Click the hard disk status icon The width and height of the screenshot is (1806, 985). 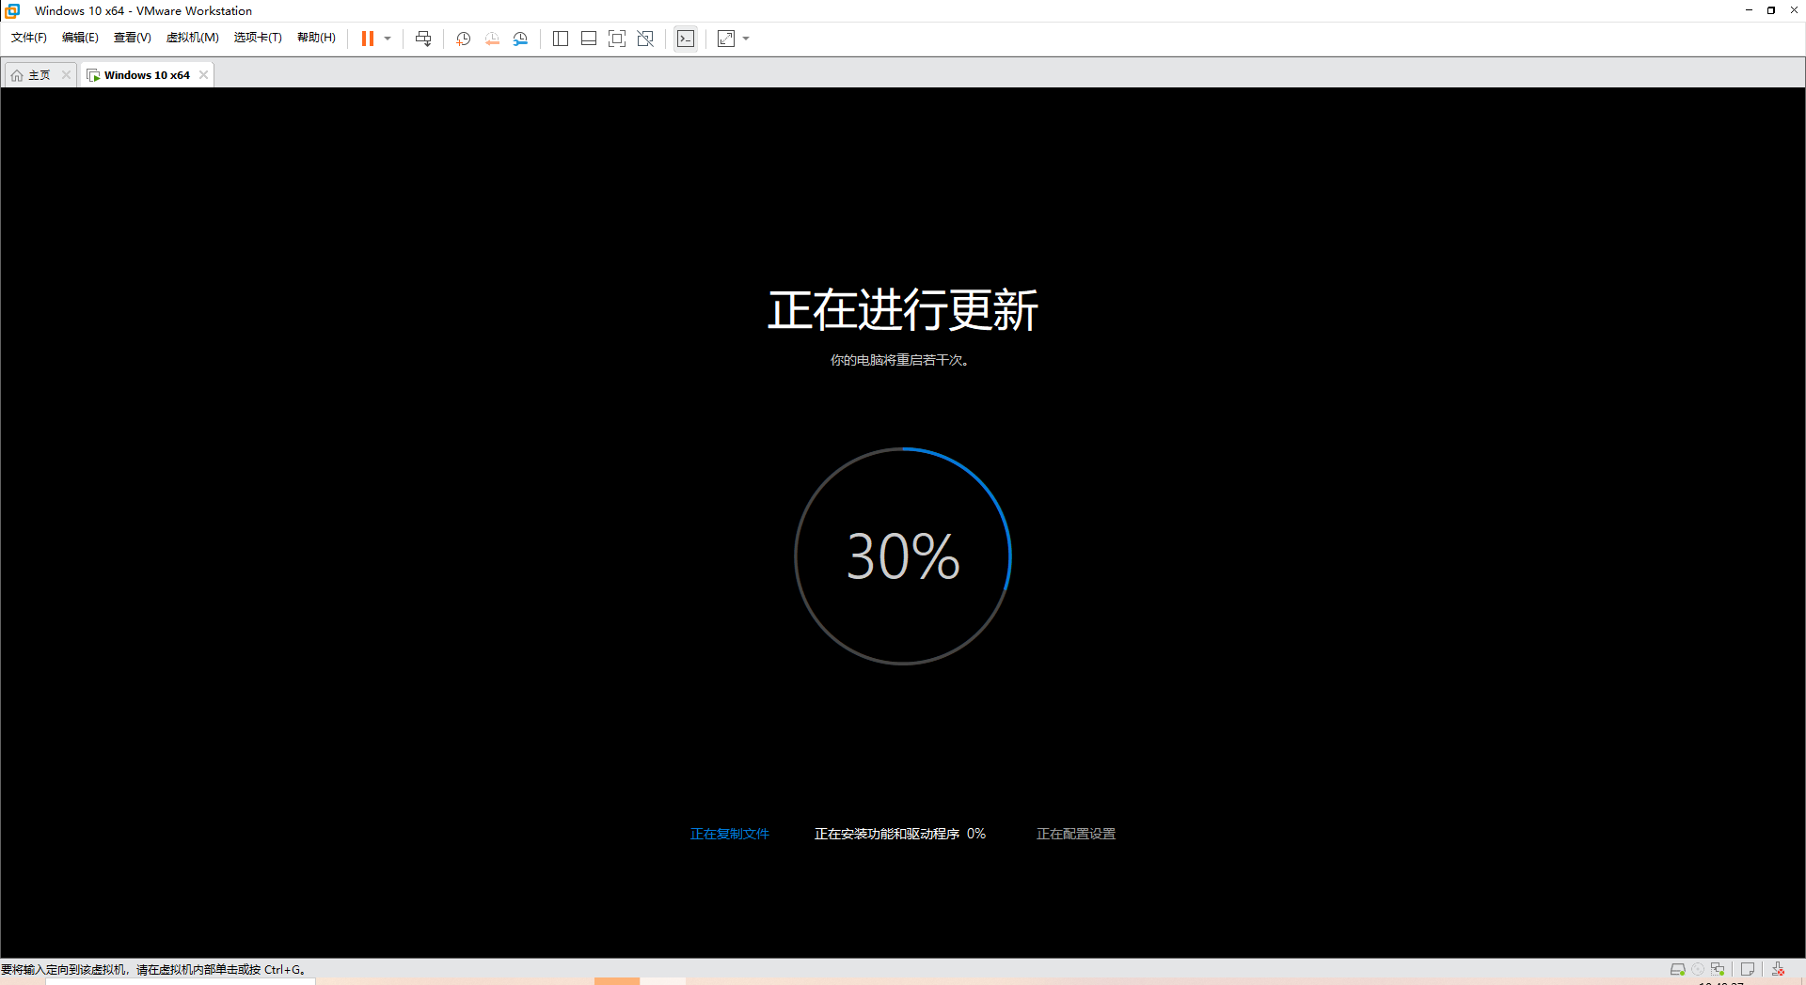[x=1677, y=969]
